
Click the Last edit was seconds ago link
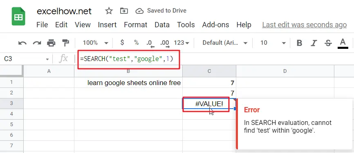click(x=304, y=25)
